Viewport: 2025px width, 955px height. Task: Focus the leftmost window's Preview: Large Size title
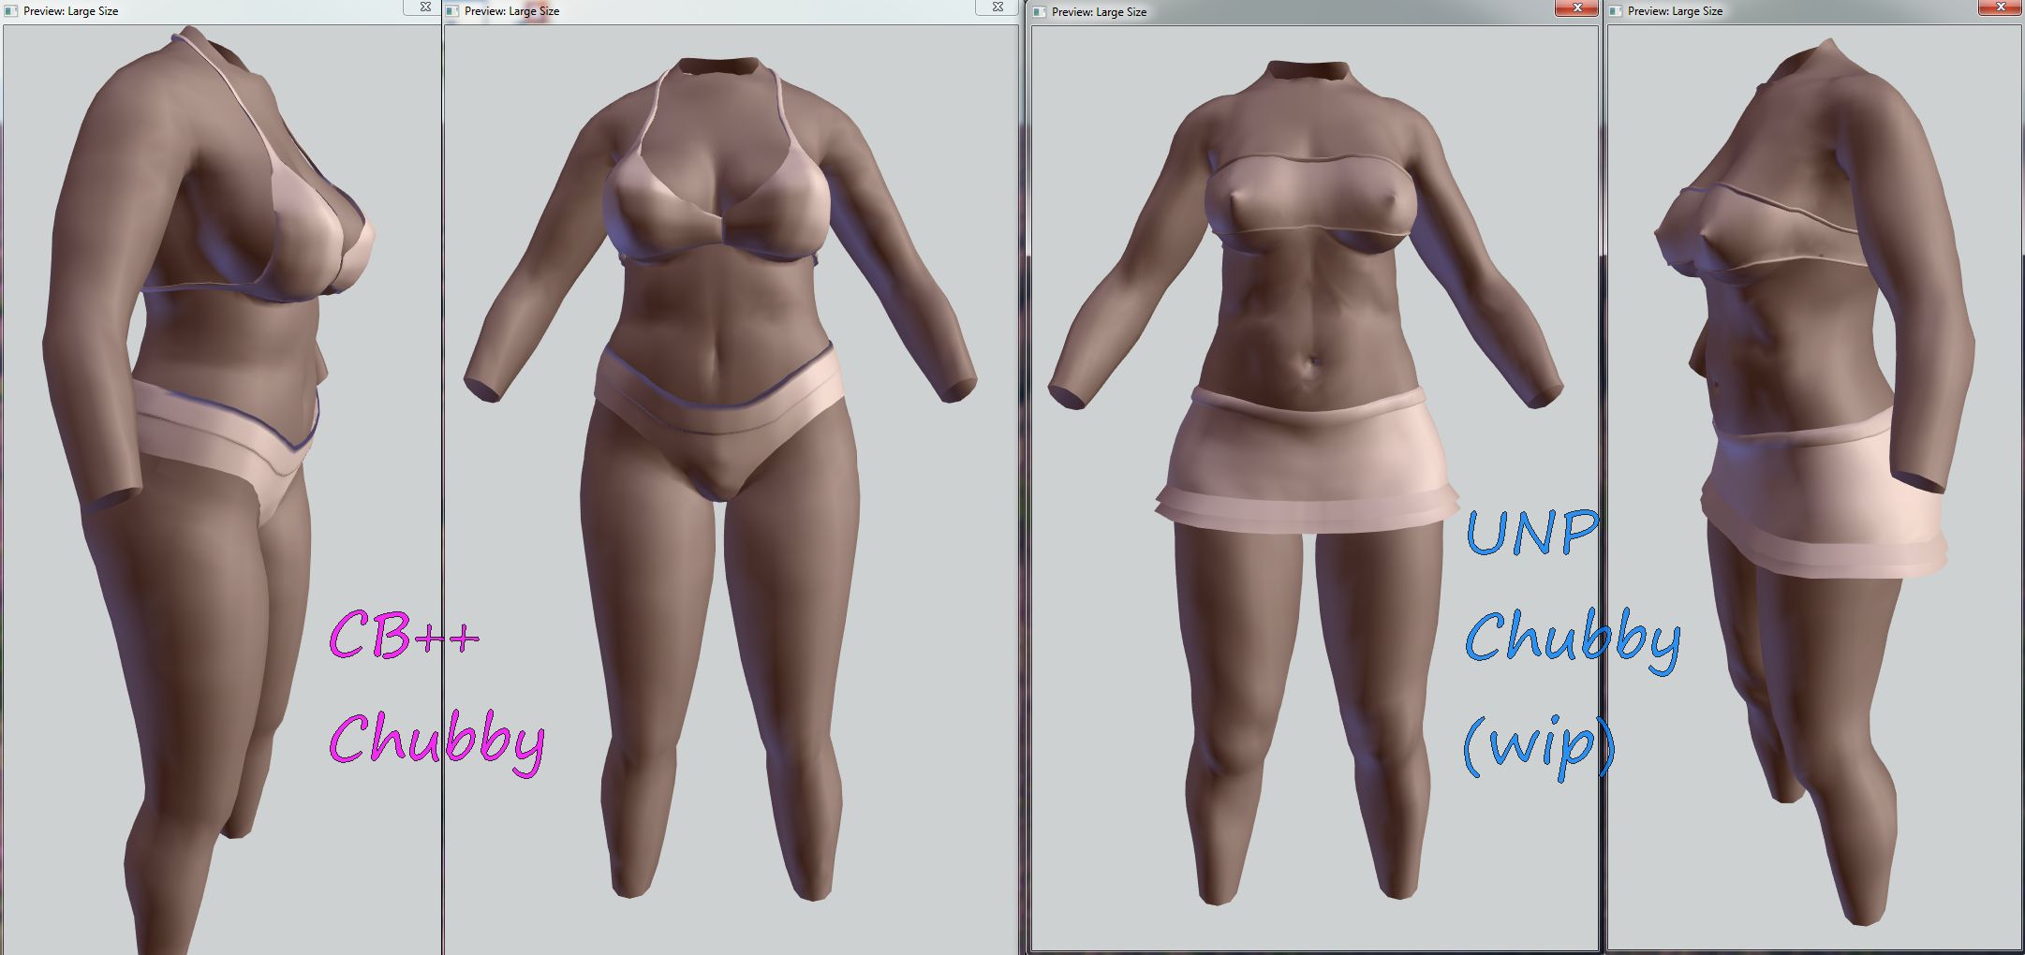[x=70, y=11]
